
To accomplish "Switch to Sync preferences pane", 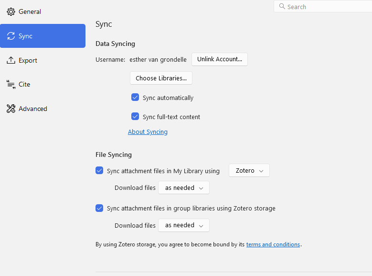I will tap(43, 36).
